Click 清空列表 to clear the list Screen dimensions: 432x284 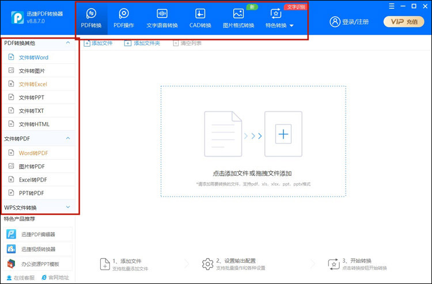click(187, 43)
